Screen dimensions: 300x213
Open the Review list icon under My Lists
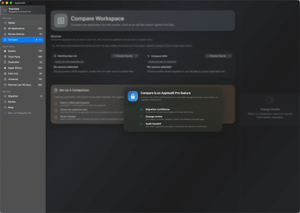coord(5,102)
